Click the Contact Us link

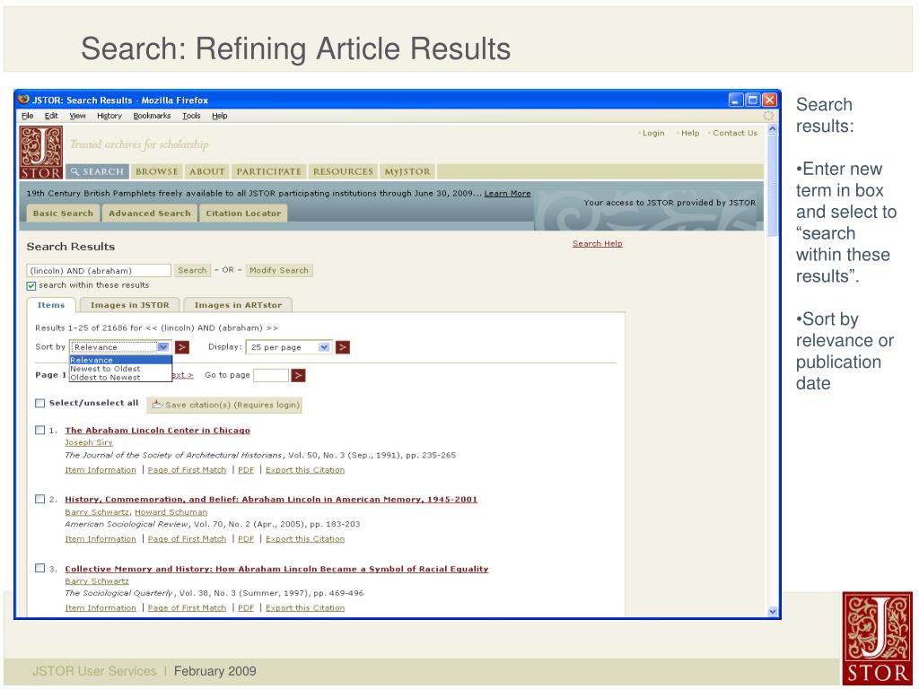735,133
